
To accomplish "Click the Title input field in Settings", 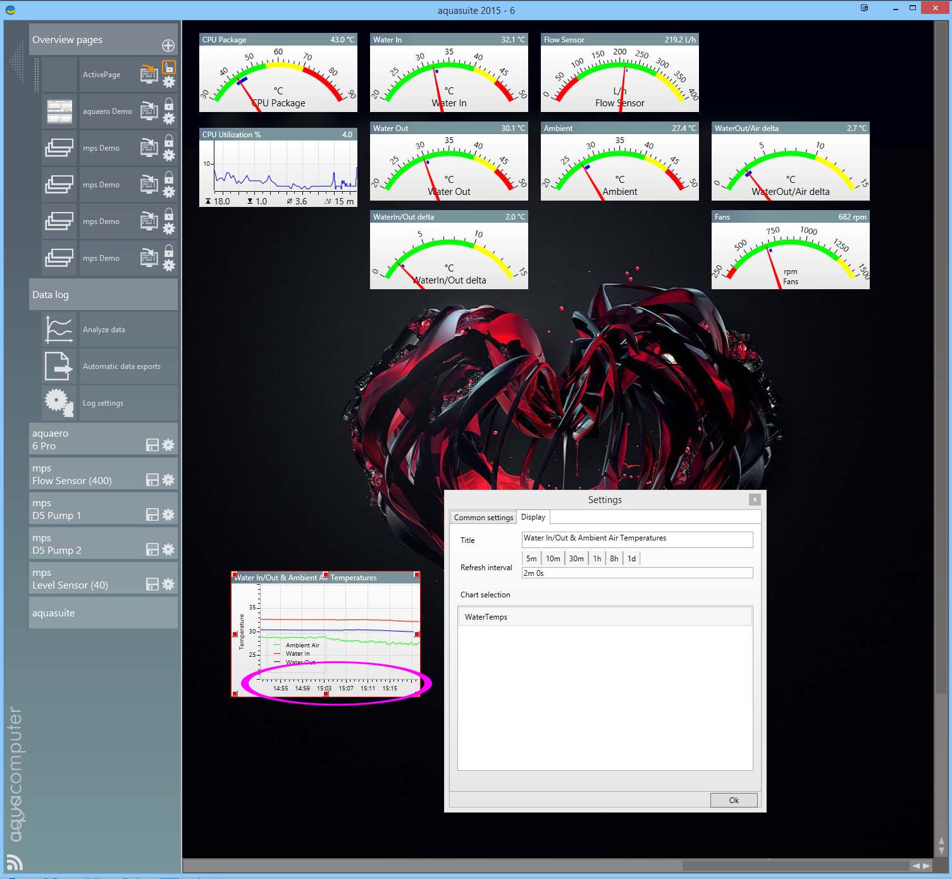I will [636, 539].
